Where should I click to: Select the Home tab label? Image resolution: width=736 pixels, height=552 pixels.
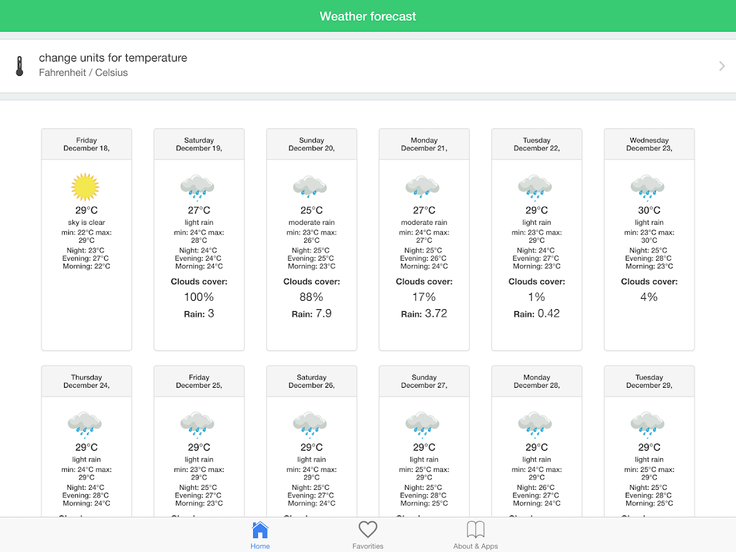pos(260,546)
